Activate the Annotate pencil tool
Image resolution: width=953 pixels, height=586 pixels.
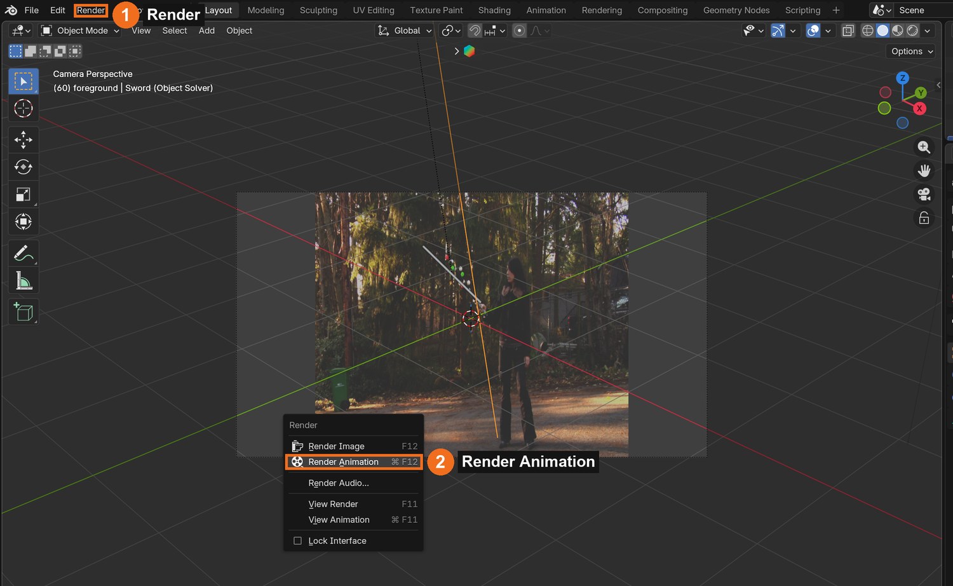pyautogui.click(x=24, y=253)
